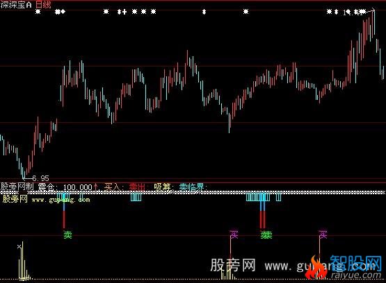
Task: Open the yellow www.gupang.com link in indicator pane
Action: 61,200
